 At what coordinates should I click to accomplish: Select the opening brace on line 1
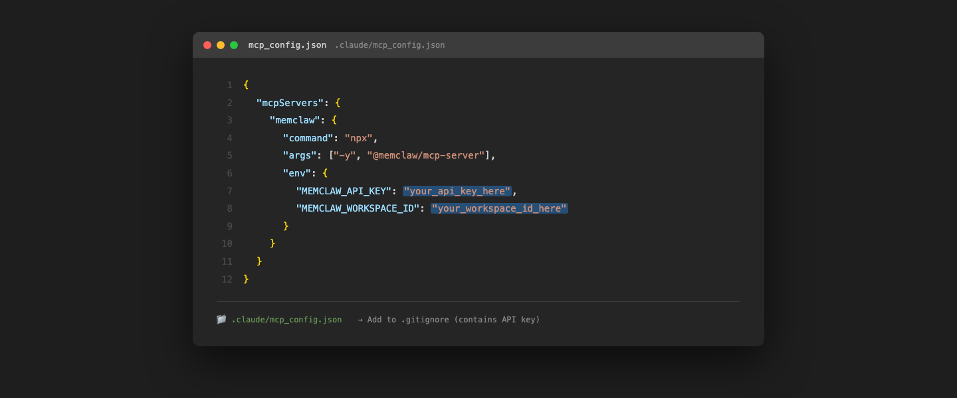point(245,85)
